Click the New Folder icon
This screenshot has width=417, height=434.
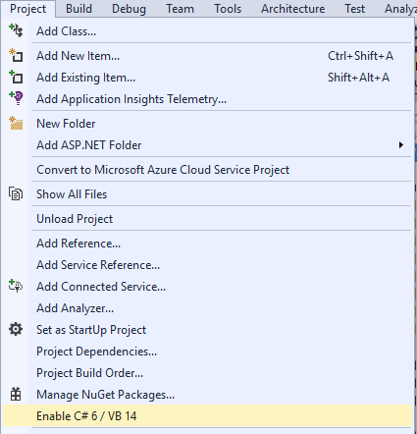pos(16,123)
